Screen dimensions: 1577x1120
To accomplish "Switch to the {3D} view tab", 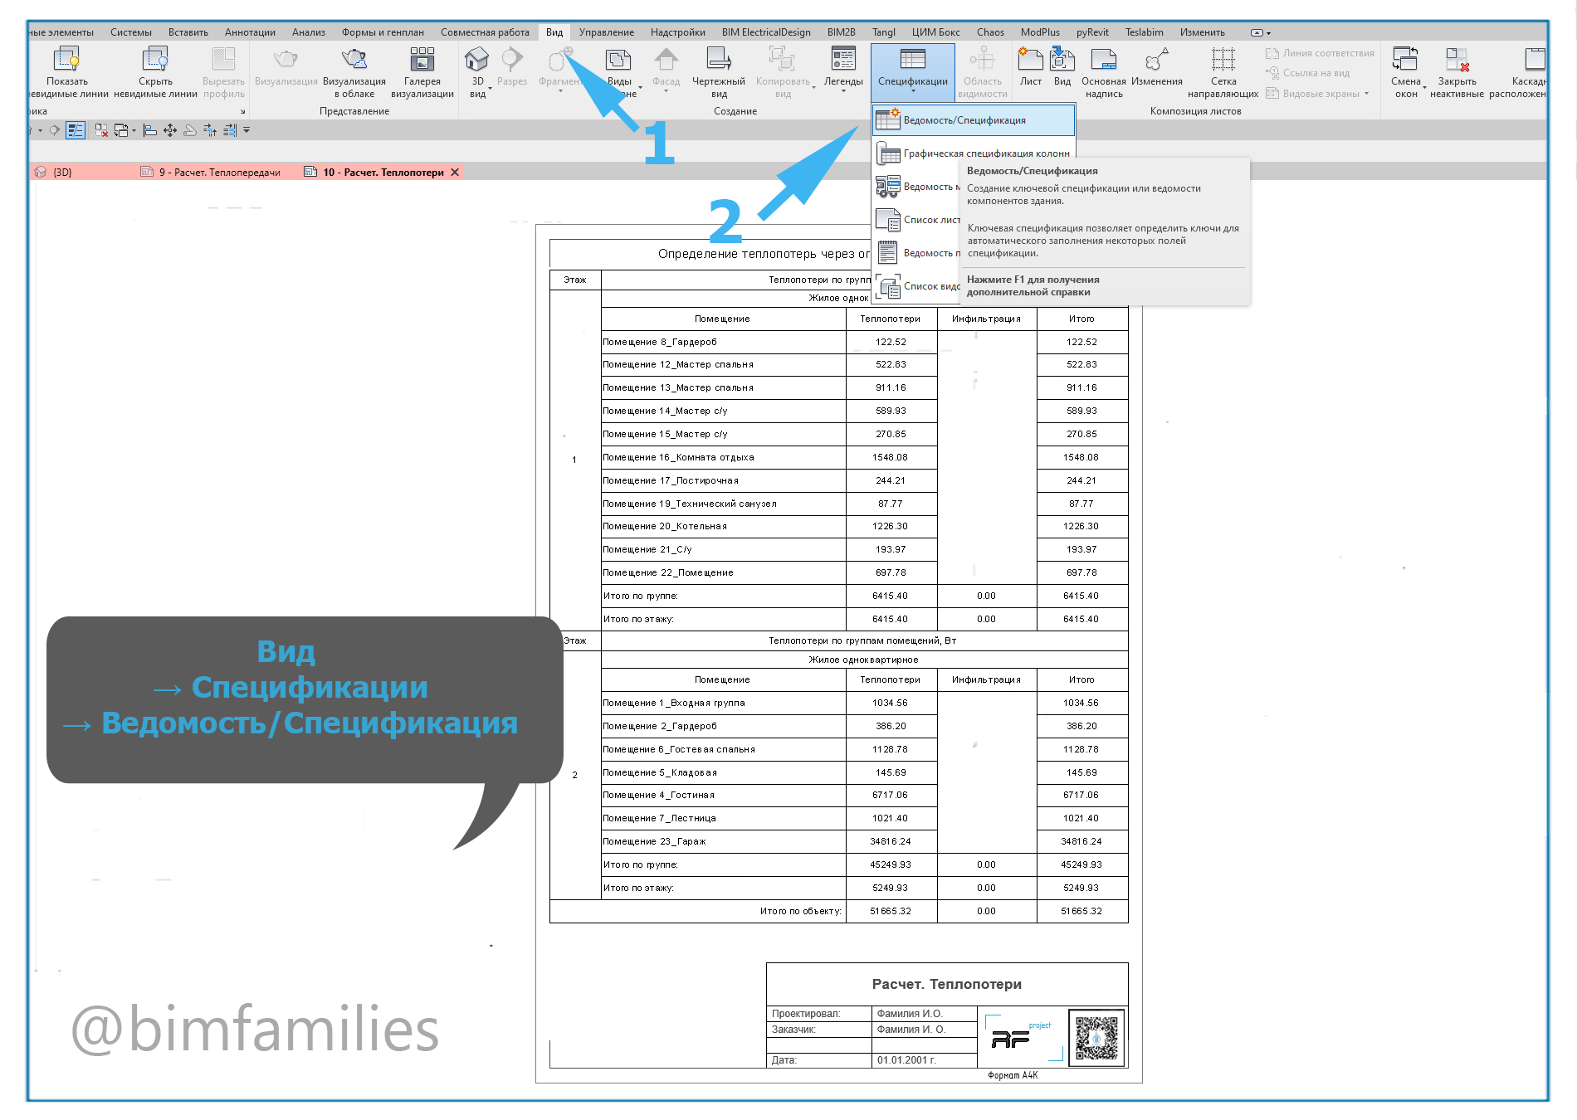I will [63, 173].
